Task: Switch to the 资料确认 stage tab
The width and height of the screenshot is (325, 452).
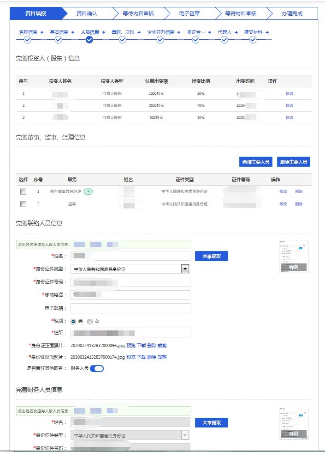Action: coord(87,13)
